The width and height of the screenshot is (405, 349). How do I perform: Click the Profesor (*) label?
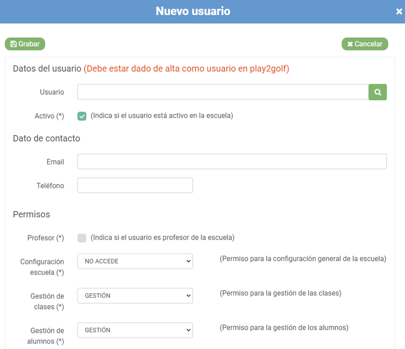(46, 238)
